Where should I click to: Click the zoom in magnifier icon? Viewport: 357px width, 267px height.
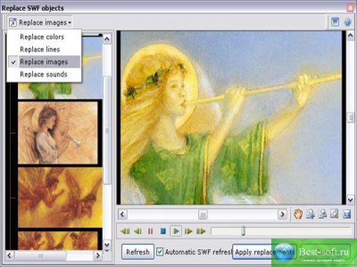310,214
